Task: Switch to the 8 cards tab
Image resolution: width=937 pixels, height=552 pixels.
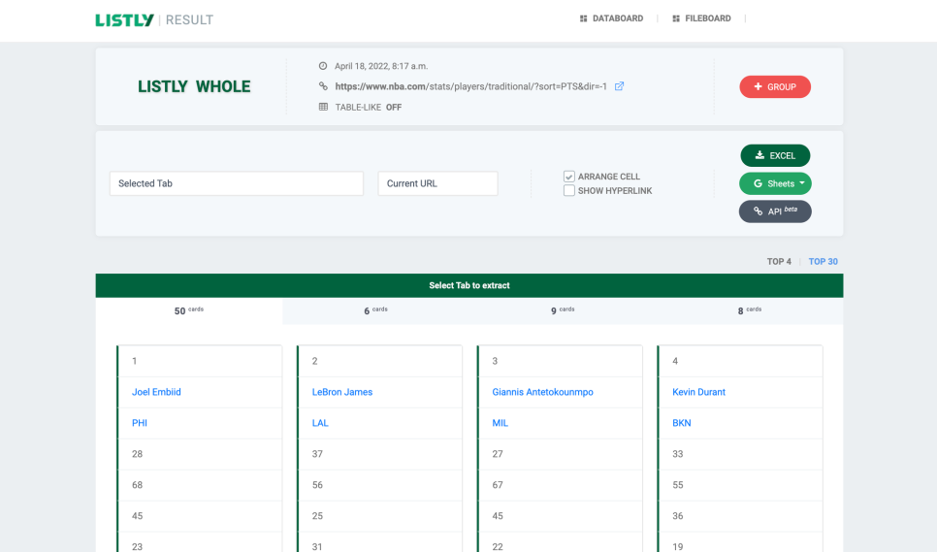Action: 750,310
